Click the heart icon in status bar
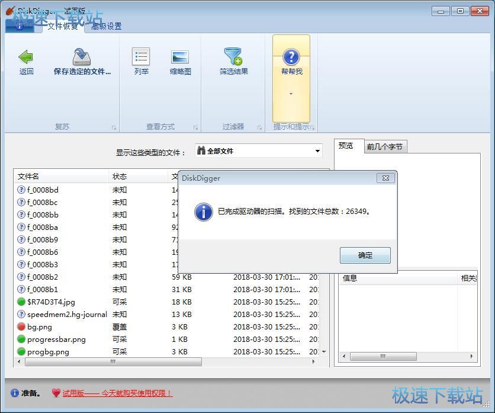The image size is (495, 413). (56, 393)
